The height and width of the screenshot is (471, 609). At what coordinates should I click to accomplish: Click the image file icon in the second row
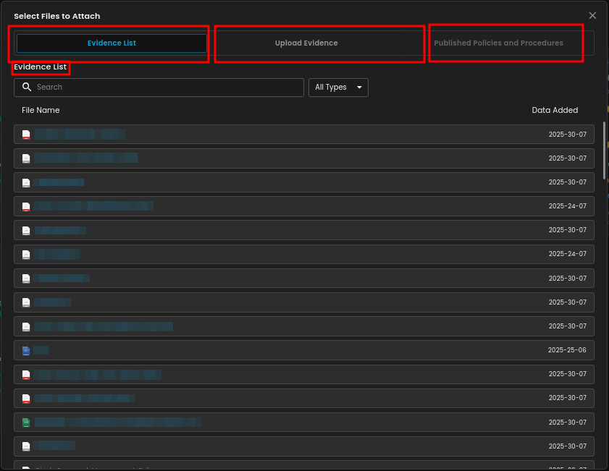(26, 158)
